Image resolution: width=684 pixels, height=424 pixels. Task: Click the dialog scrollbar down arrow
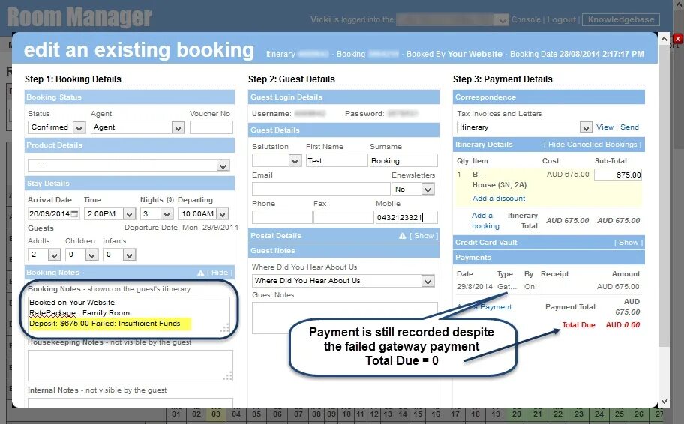(664, 402)
